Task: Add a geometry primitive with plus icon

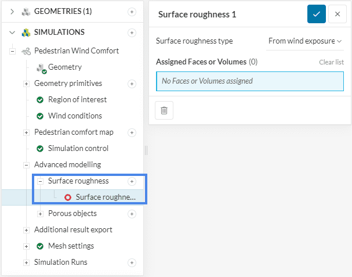Action: (132, 84)
